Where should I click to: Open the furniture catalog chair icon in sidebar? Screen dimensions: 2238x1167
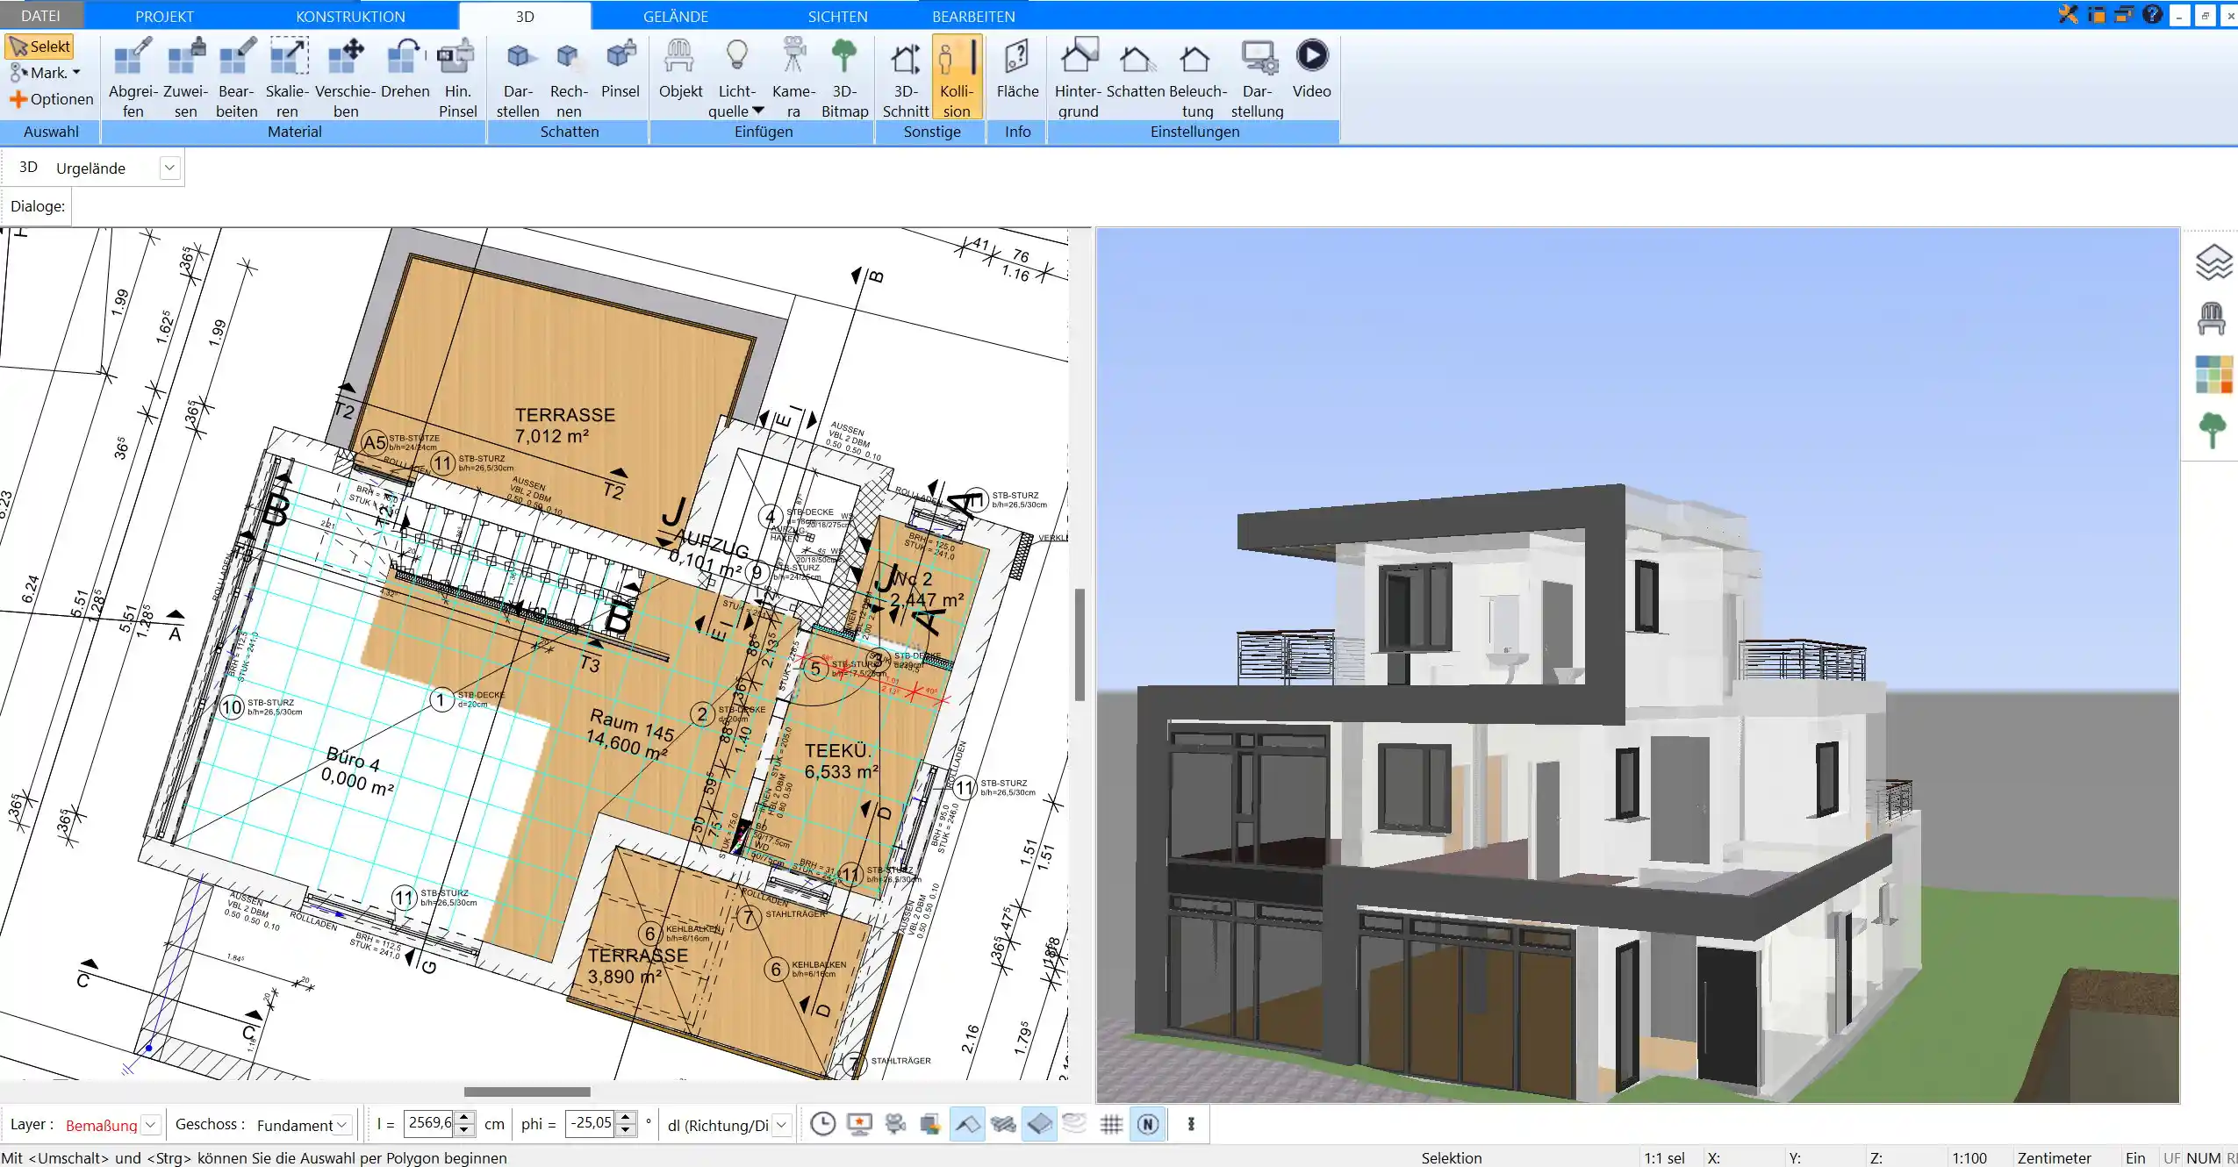tap(2213, 319)
